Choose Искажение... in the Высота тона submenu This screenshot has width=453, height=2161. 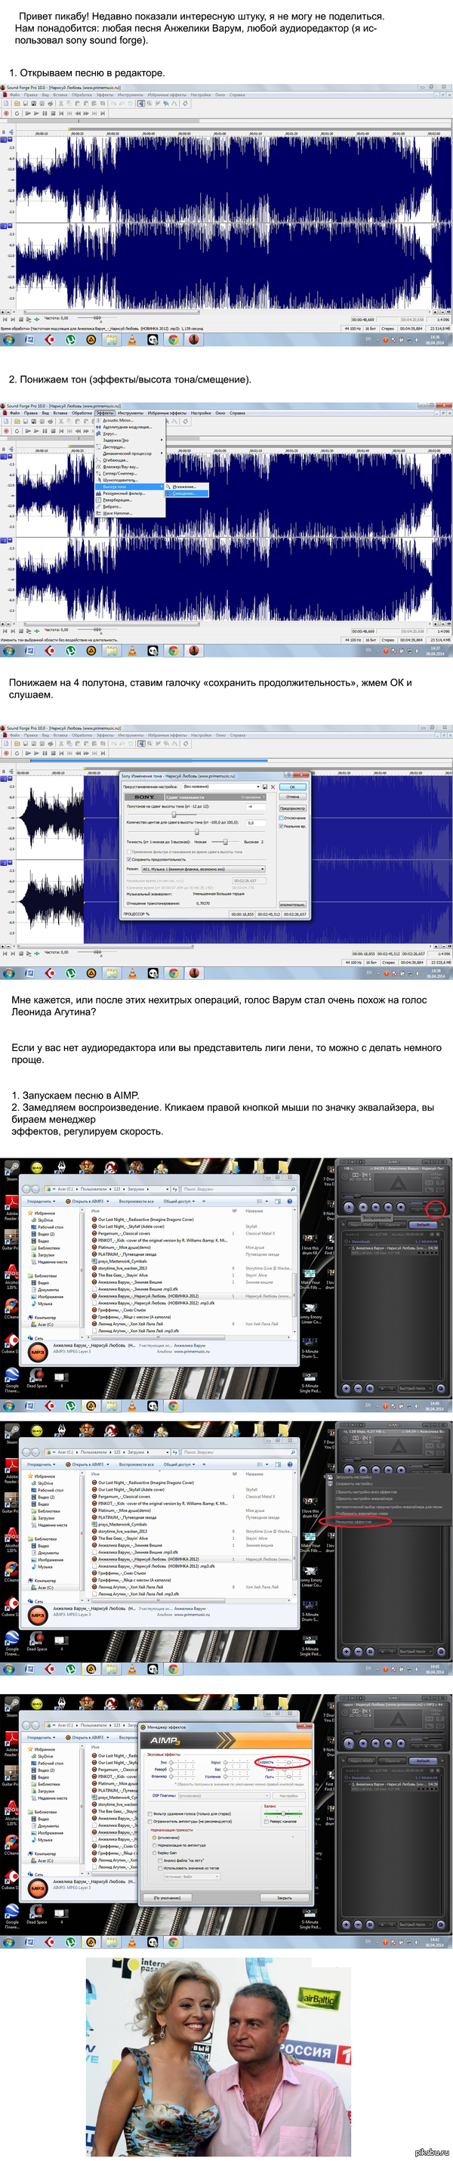pos(187,487)
